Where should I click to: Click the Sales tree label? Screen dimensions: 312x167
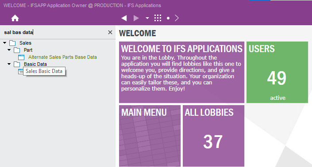tap(25, 43)
